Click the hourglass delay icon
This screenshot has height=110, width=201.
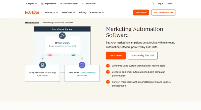(x=42, y=65)
